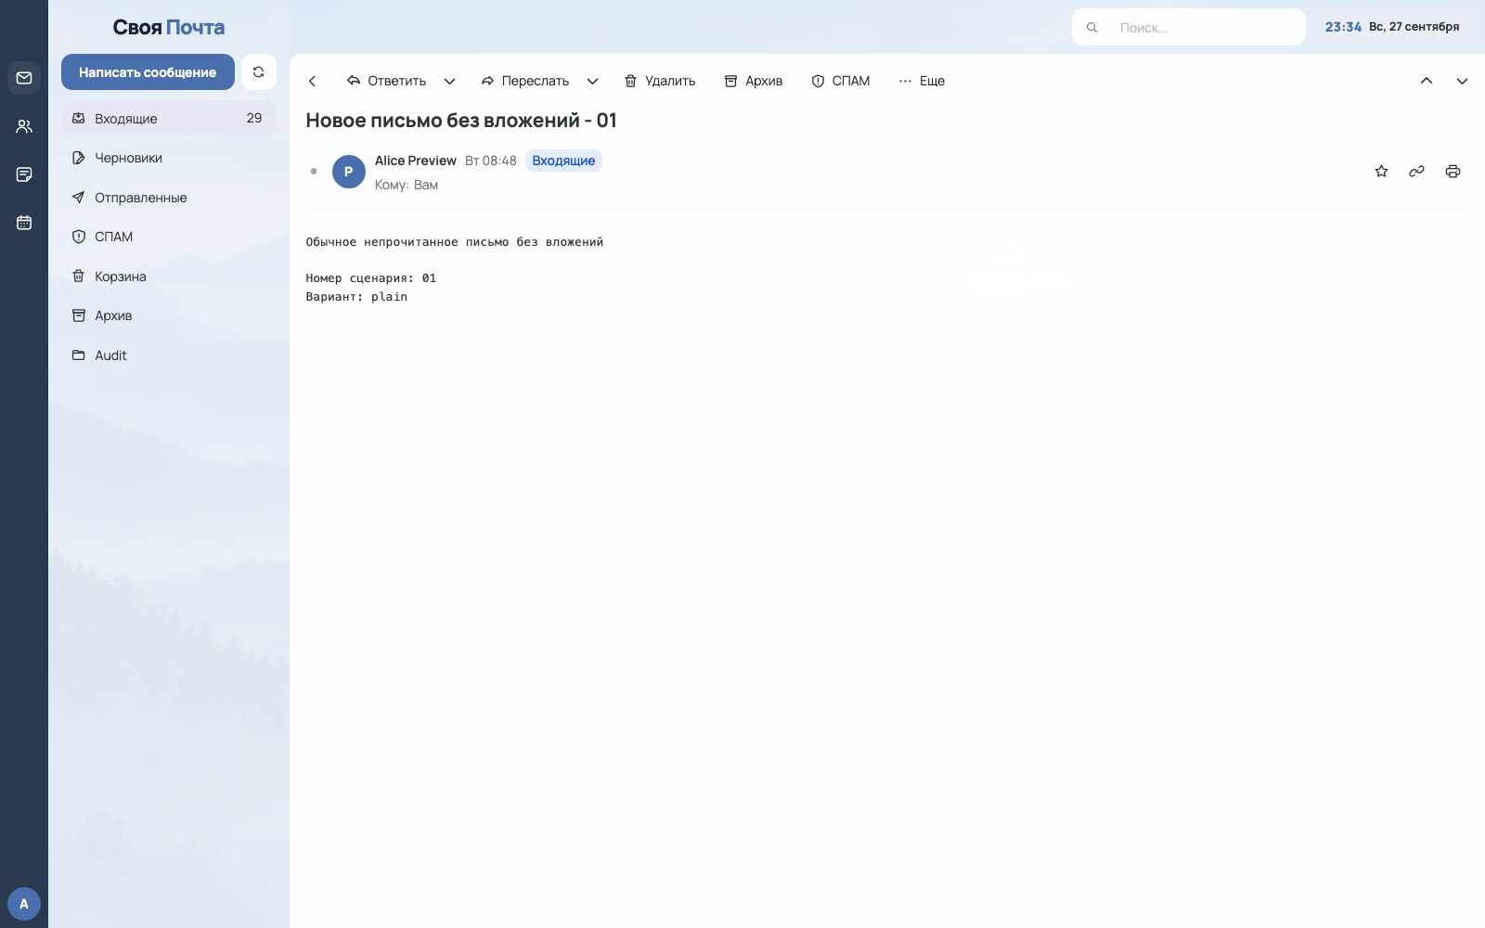
Task: Open the СПАМ folder in the sidebar
Action: click(x=169, y=237)
